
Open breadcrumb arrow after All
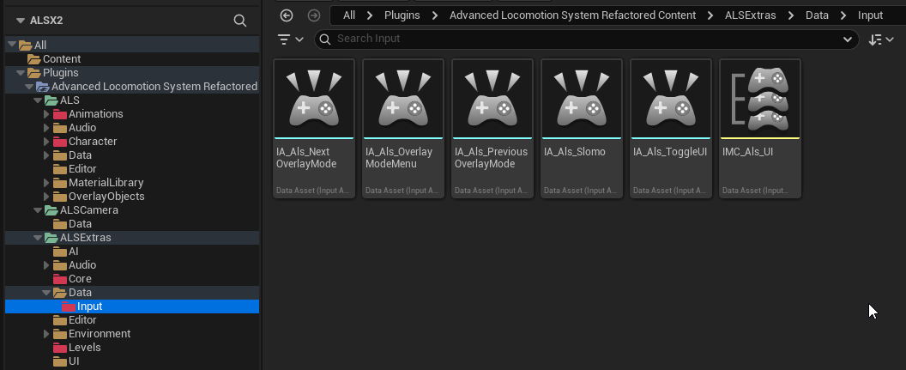(x=370, y=15)
